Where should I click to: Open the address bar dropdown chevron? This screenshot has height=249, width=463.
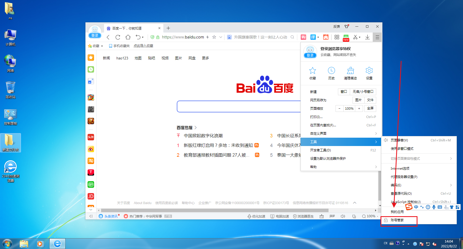pyautogui.click(x=221, y=37)
